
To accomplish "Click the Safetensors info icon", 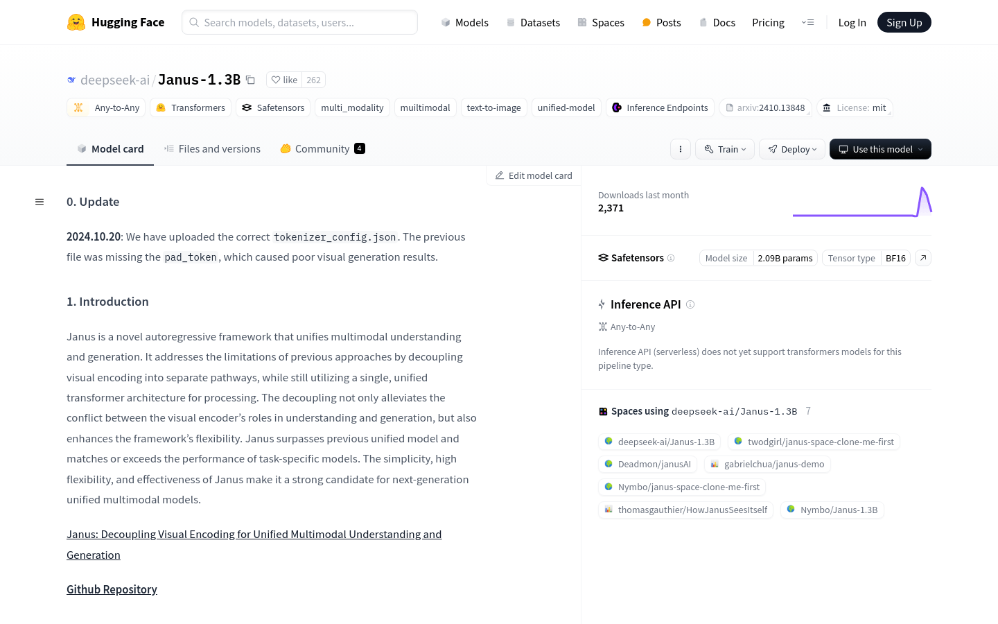I will click(671, 258).
